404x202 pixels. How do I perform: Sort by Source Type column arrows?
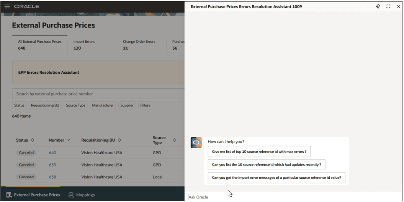coord(174,140)
